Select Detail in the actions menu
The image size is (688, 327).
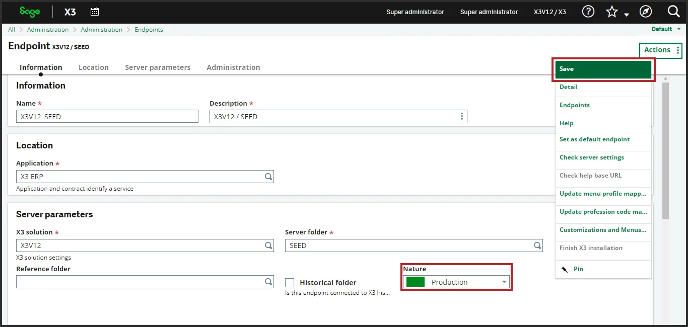603,87
